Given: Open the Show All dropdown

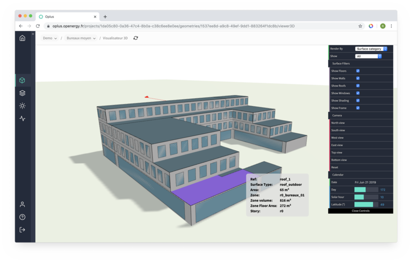Looking at the screenshot, I should point(368,56).
